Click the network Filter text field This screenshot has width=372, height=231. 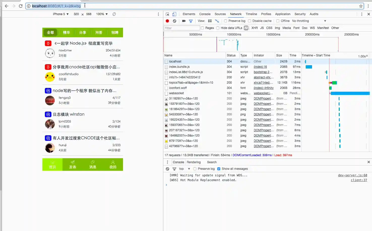click(182, 28)
